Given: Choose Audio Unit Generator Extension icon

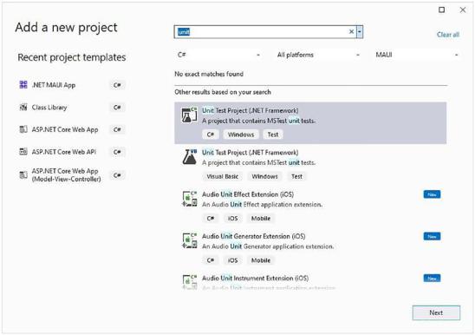Looking at the screenshot, I should click(189, 240).
